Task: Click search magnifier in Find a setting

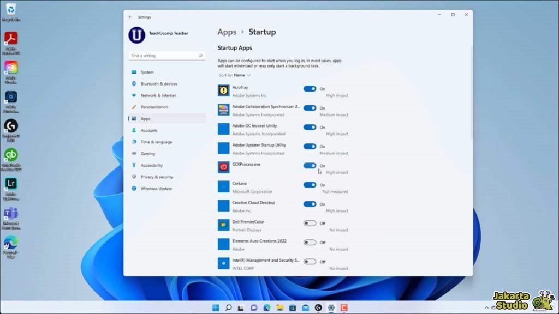Action: (201, 56)
